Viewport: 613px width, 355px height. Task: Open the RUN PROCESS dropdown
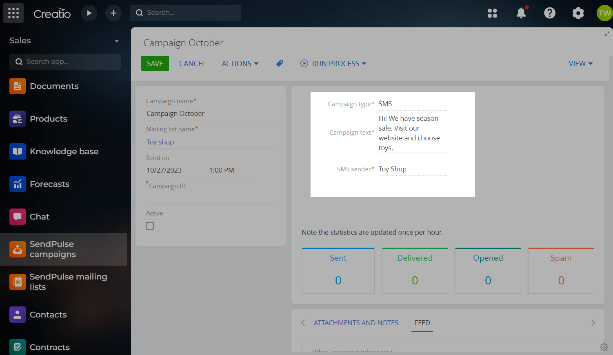coord(333,64)
